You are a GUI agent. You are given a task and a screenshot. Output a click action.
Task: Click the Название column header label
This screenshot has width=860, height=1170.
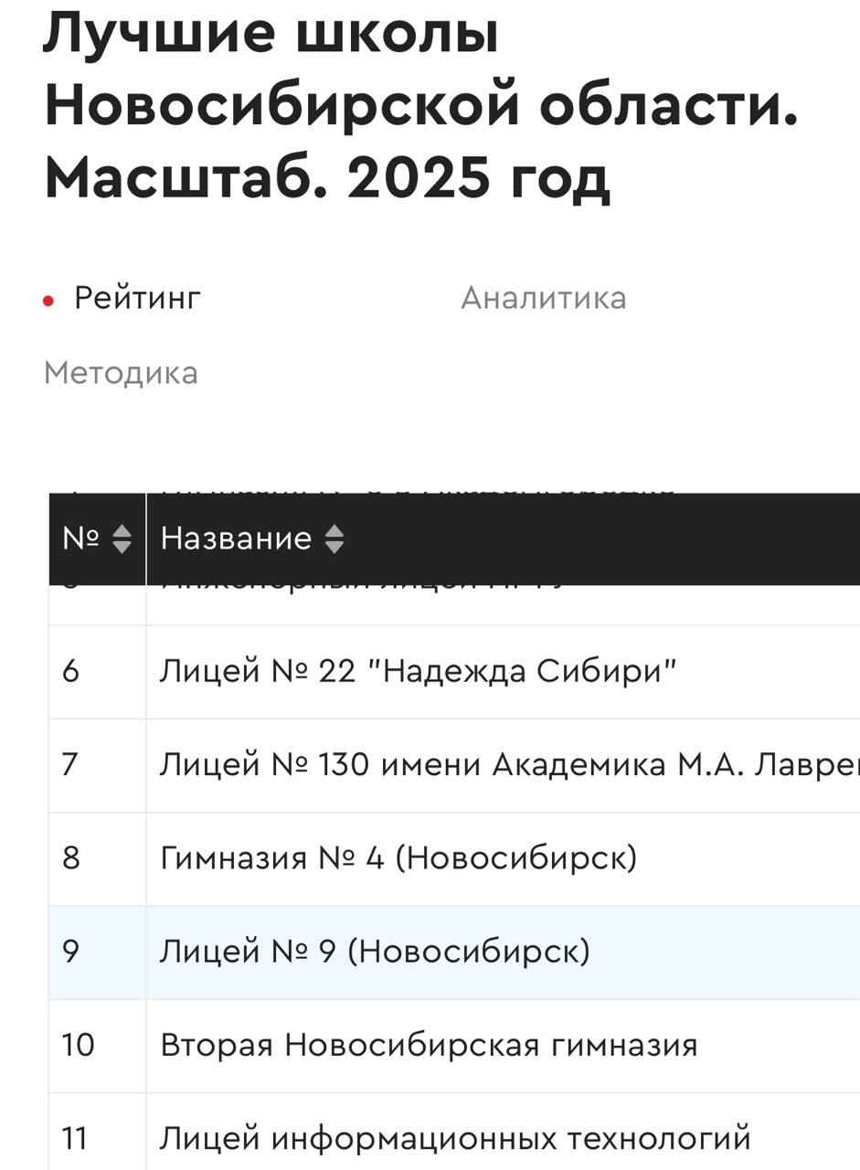pos(236,539)
